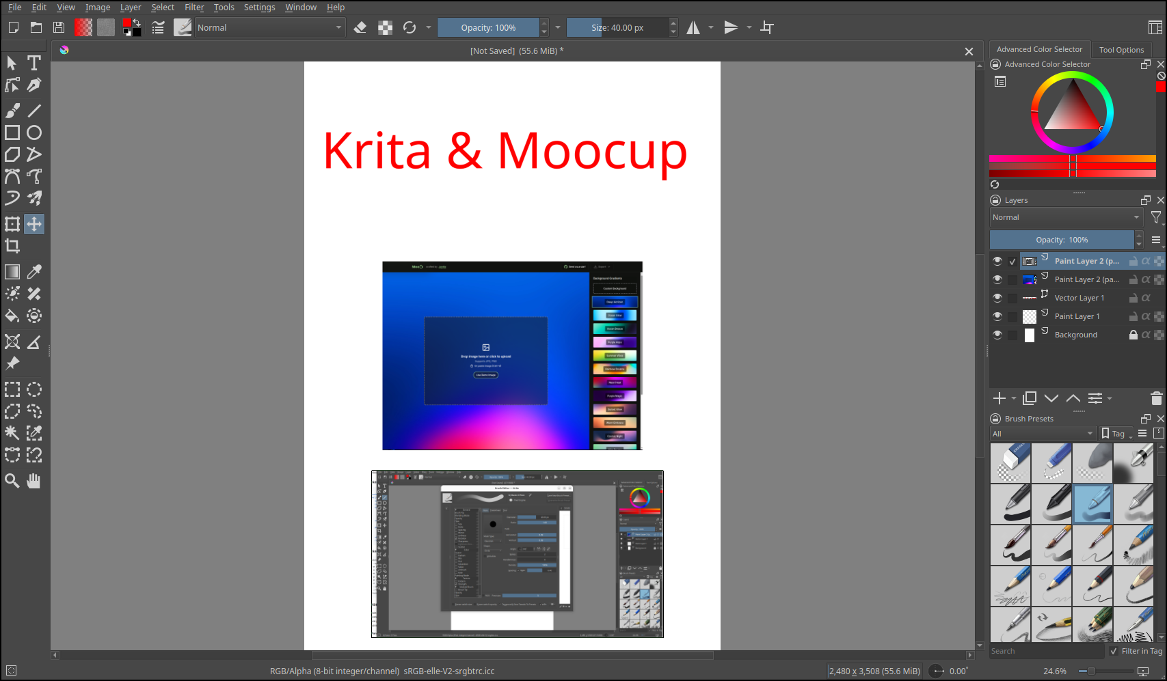Delete the selected layer via trash icon
Image resolution: width=1167 pixels, height=681 pixels.
coord(1156,398)
